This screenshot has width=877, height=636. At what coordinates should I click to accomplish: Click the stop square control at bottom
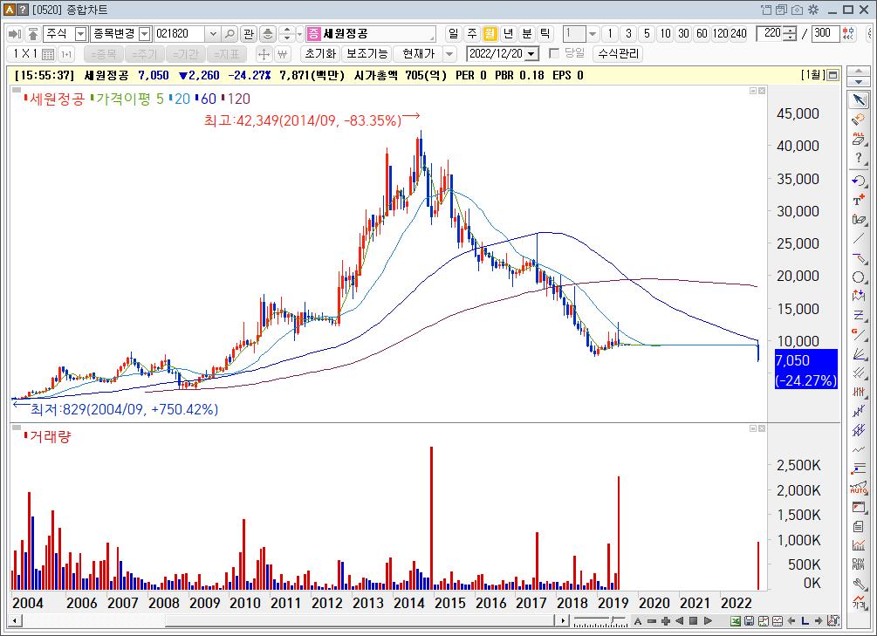click(694, 621)
